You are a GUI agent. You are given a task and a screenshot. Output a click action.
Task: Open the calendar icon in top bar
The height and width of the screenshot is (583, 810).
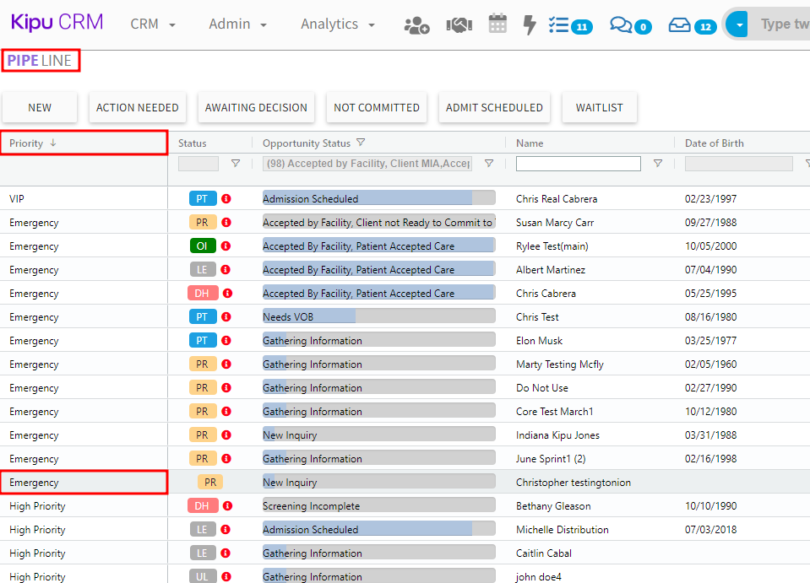[x=497, y=24]
